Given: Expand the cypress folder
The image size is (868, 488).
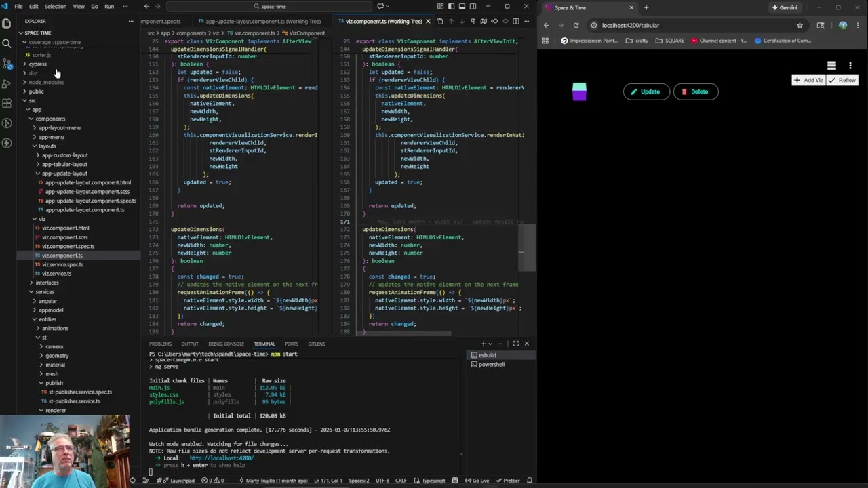Looking at the screenshot, I should [38, 64].
